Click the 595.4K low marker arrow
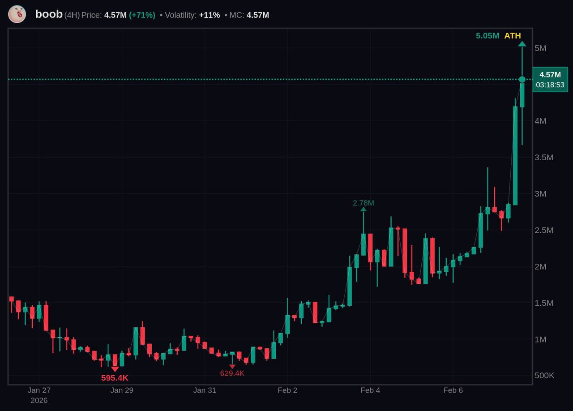The image size is (573, 411). (115, 369)
